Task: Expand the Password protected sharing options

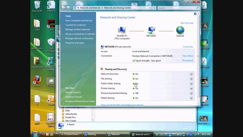Action: tap(191, 93)
